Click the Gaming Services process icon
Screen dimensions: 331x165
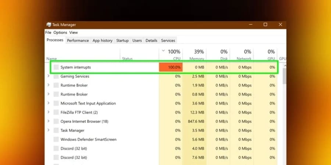point(56,76)
